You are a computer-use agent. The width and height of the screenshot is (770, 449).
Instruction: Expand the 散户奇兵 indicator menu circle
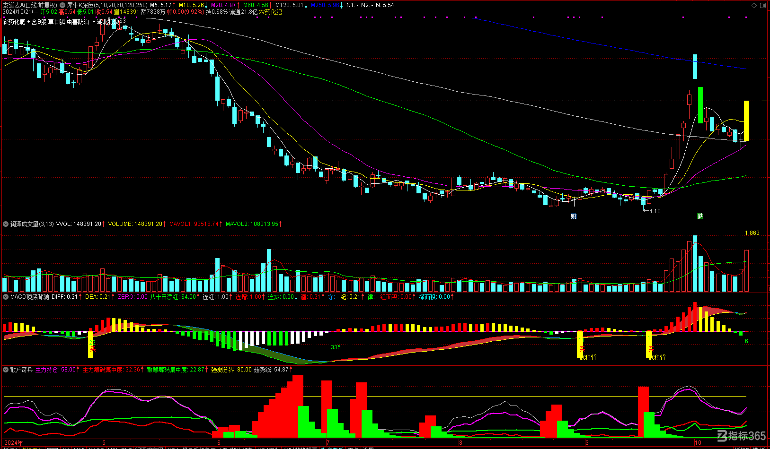click(x=6, y=370)
